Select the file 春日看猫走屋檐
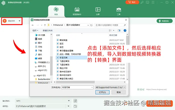The height and width of the screenshot is (110, 175). tap(66, 51)
